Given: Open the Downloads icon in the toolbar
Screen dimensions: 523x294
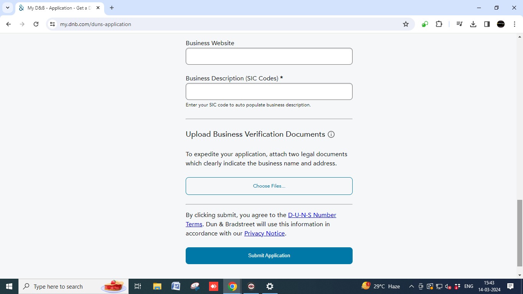Looking at the screenshot, I should click(x=473, y=24).
